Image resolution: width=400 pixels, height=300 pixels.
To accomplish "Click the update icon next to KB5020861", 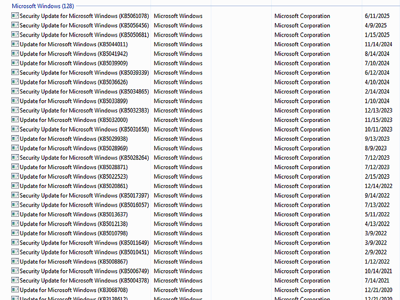I will click(15, 186).
